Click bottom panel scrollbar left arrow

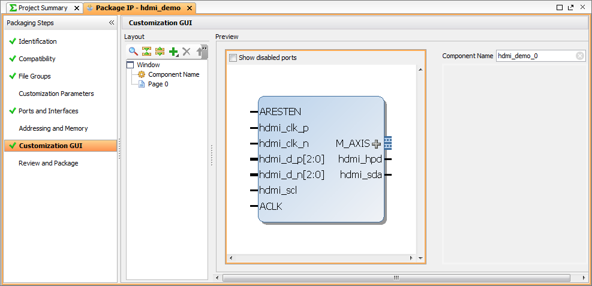click(x=217, y=278)
